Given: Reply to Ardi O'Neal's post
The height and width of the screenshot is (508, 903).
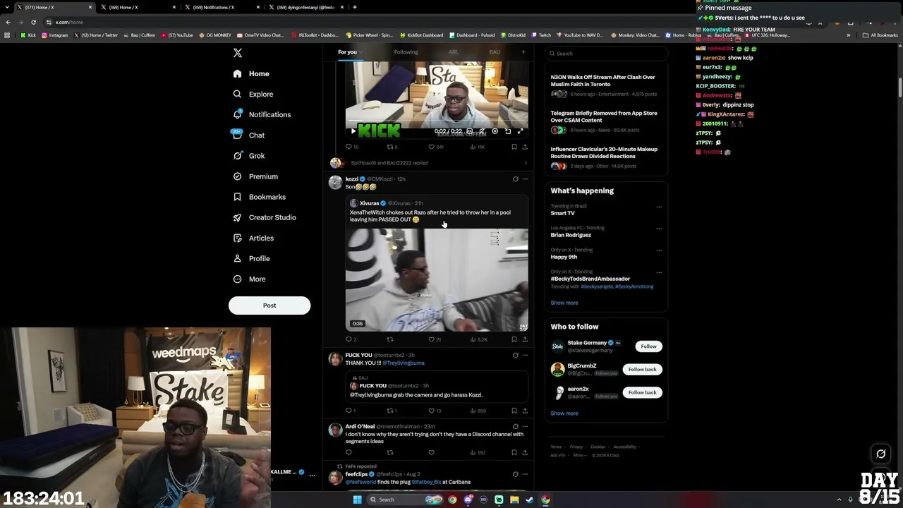Looking at the screenshot, I should point(349,452).
